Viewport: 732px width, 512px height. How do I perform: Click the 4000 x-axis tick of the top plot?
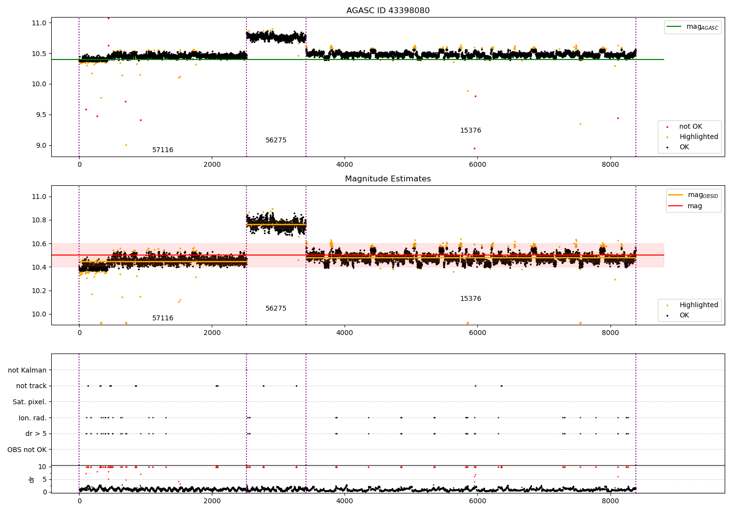coord(345,165)
